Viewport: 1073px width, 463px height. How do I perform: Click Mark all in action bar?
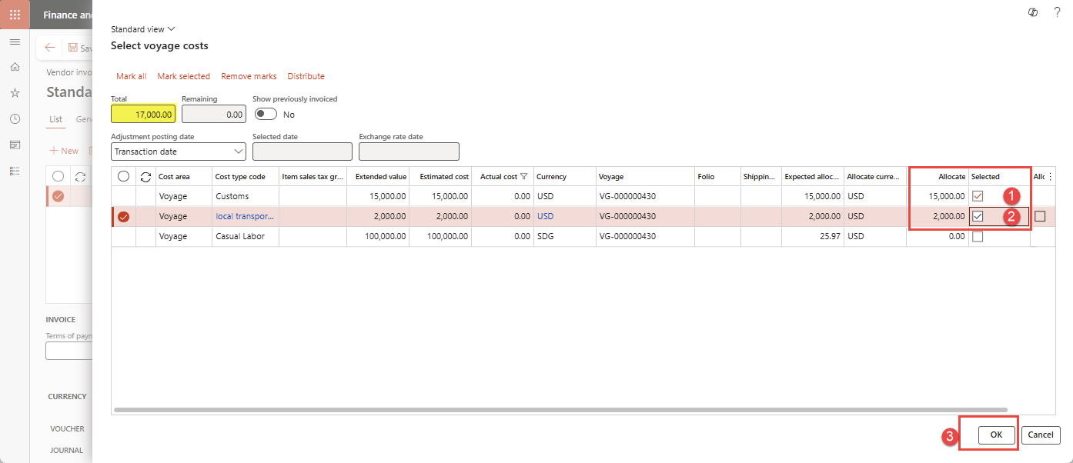[131, 76]
